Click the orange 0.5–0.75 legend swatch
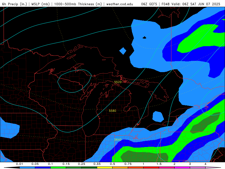The image size is (225, 169). pos(120,168)
